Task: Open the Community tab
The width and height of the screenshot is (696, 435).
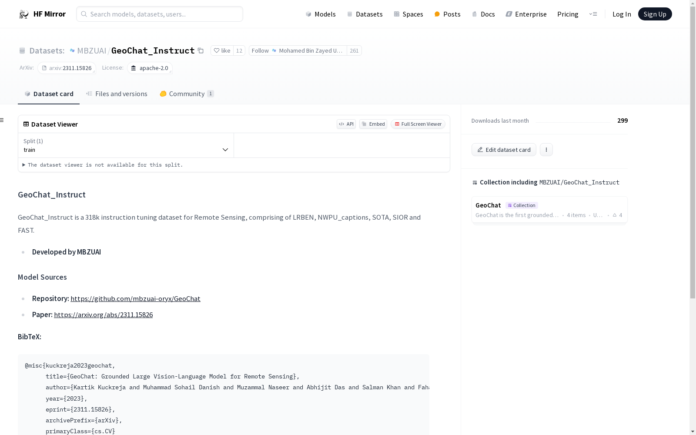Action: click(x=187, y=94)
